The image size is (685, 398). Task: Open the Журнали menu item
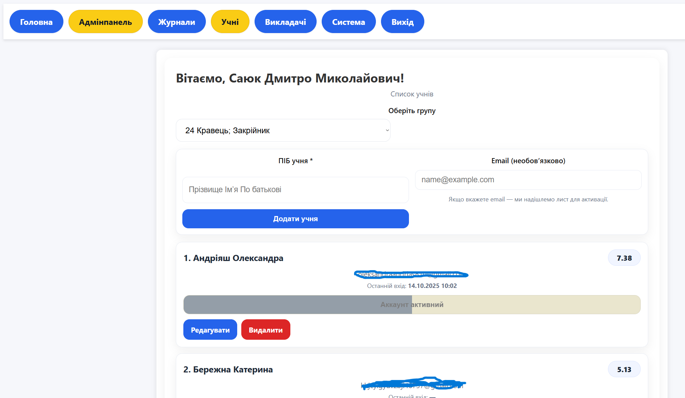tap(177, 22)
